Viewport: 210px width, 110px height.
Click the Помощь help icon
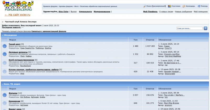click(199, 6)
